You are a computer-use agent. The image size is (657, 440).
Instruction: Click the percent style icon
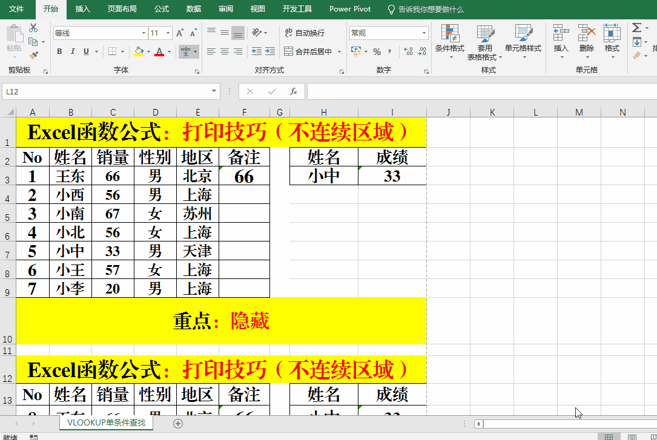pos(377,51)
